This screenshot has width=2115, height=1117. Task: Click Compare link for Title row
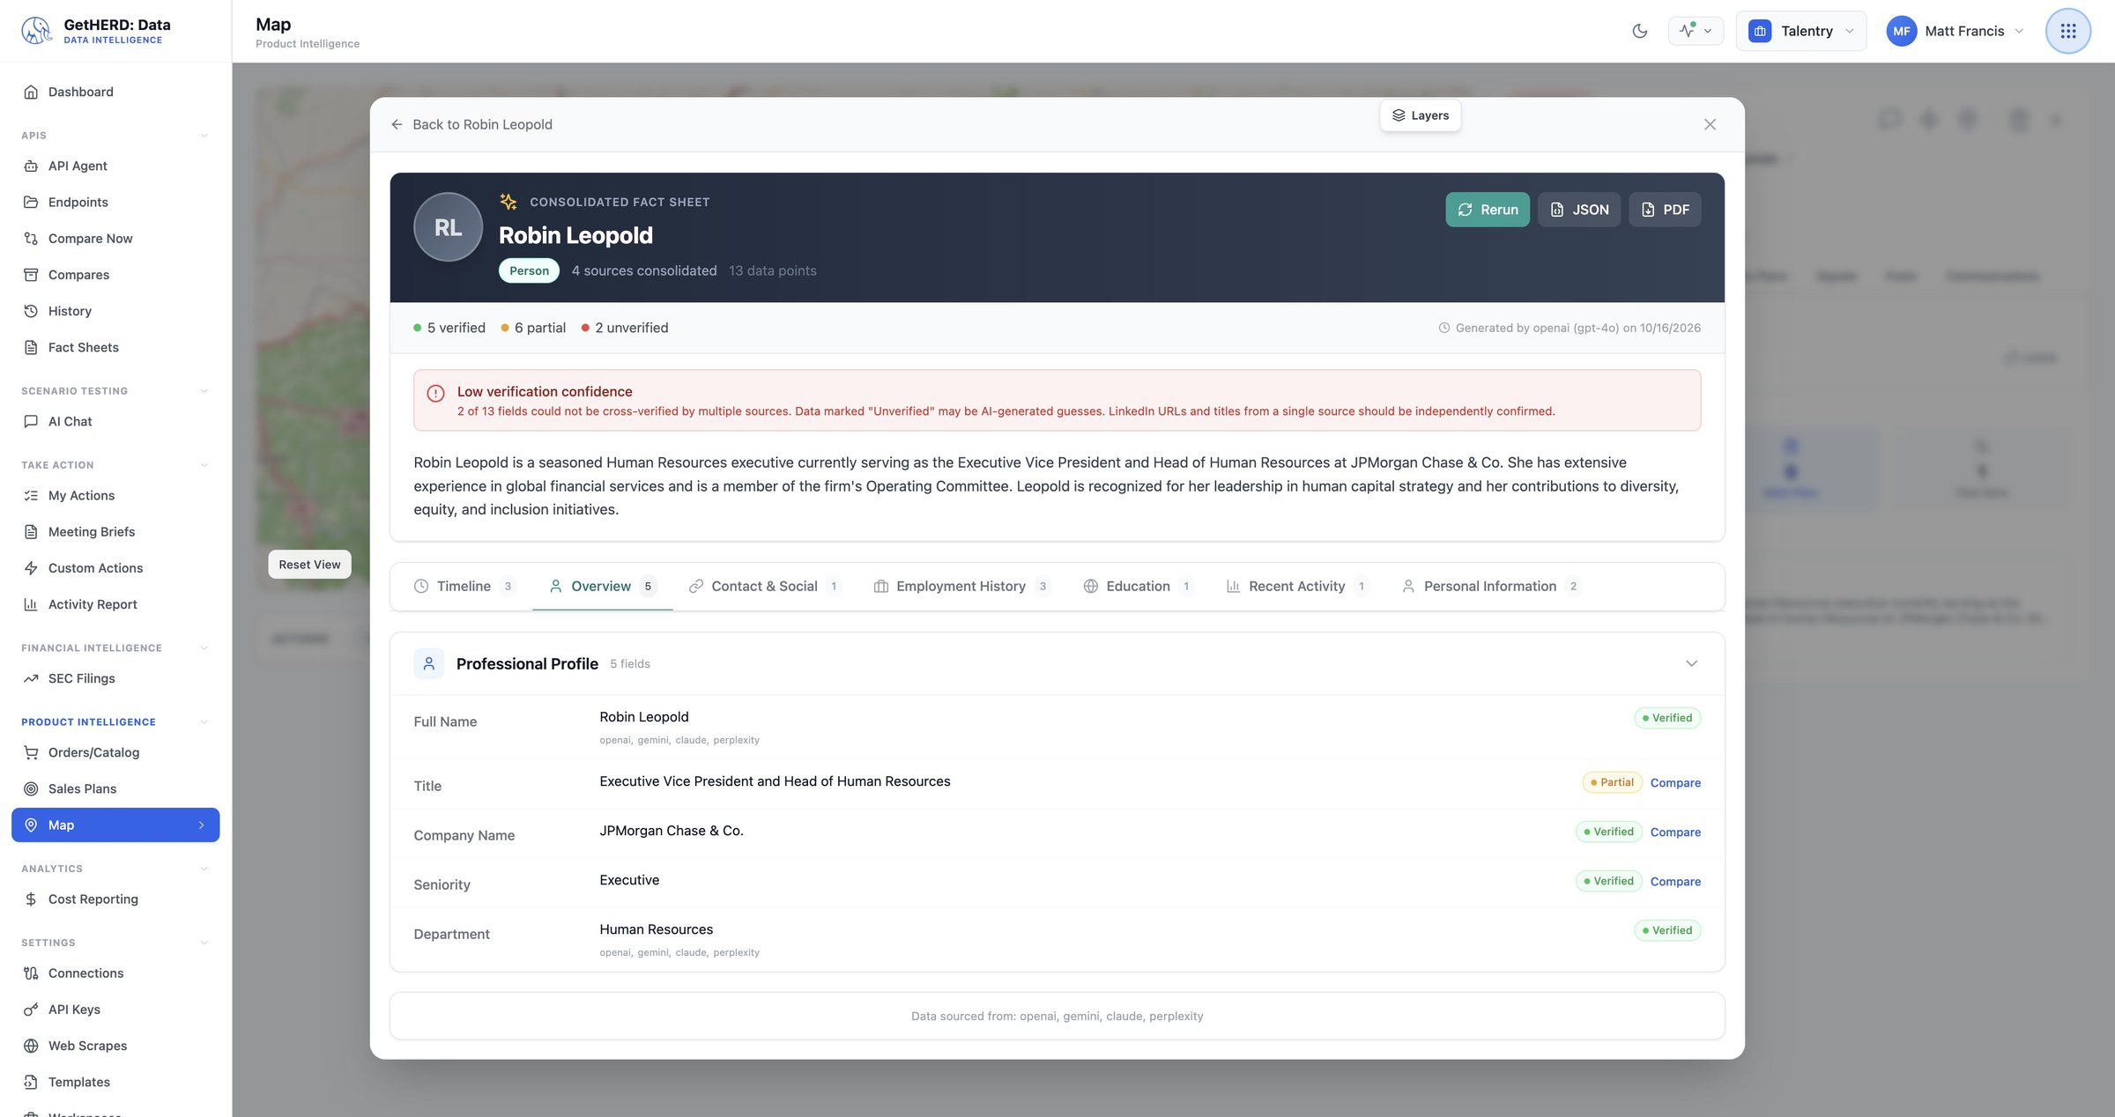coord(1675,782)
